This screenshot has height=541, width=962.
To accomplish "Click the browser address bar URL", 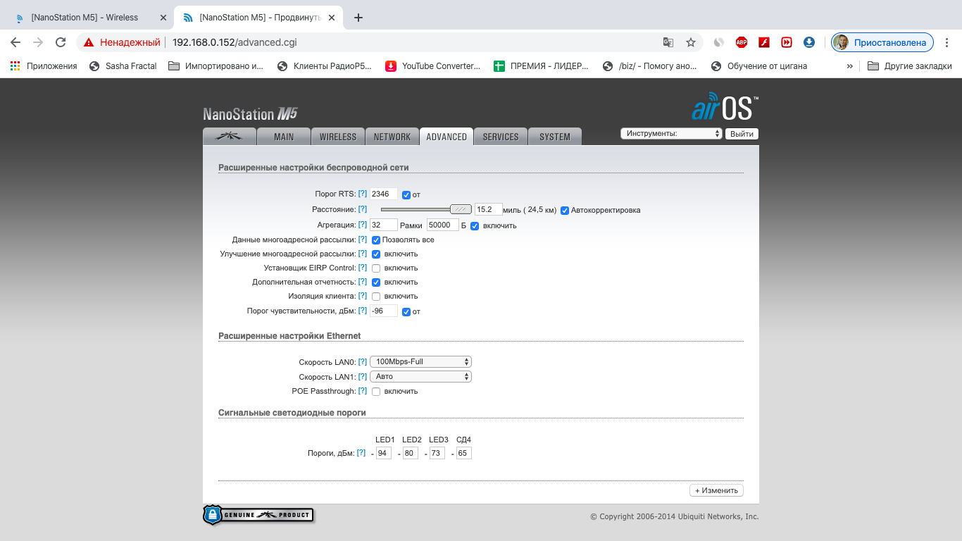I will tap(235, 42).
